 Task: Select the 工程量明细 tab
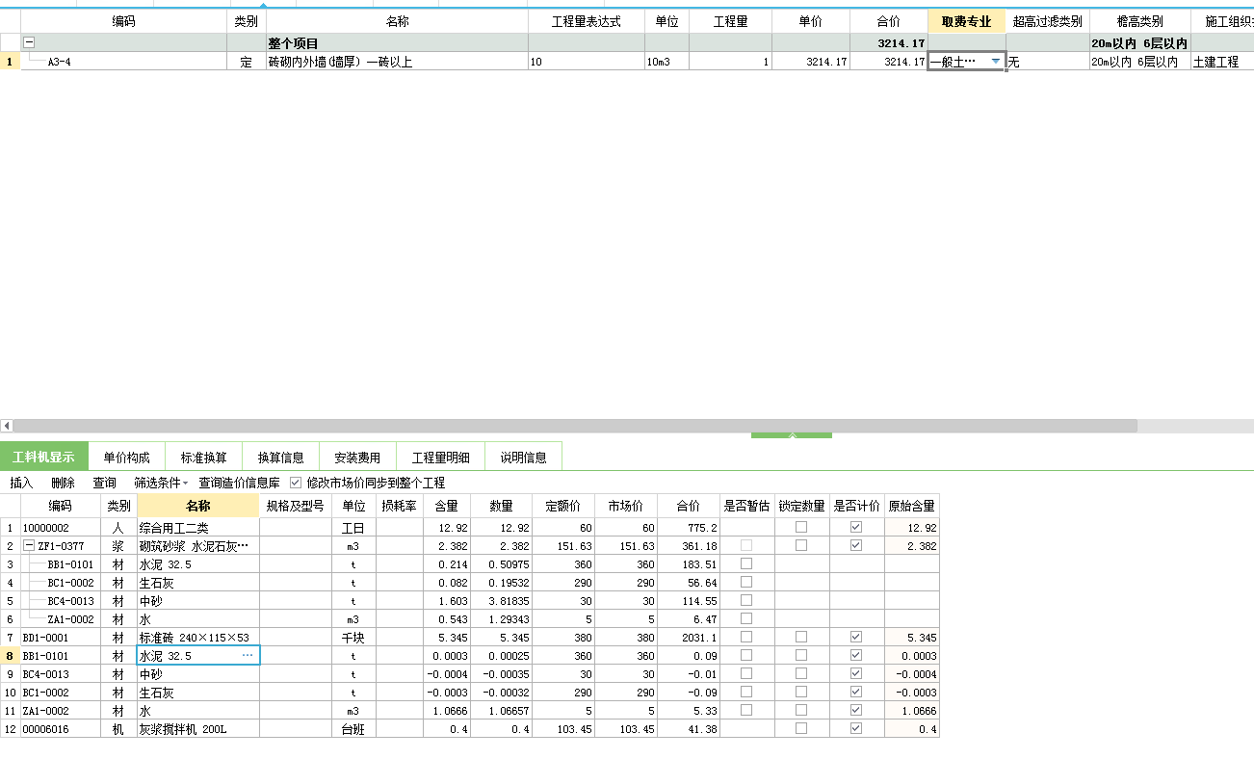coord(441,458)
